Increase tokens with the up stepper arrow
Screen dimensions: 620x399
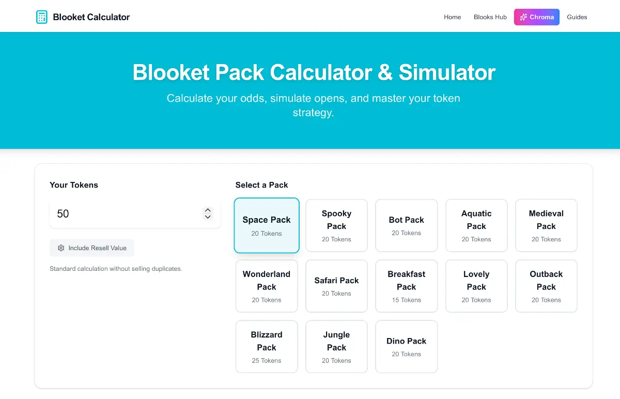point(208,210)
